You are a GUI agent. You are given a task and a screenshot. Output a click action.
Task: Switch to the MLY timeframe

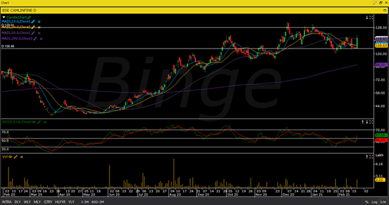[37, 202]
